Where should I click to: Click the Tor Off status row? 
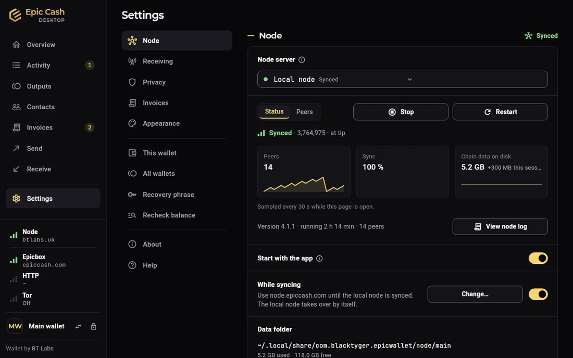(x=53, y=299)
